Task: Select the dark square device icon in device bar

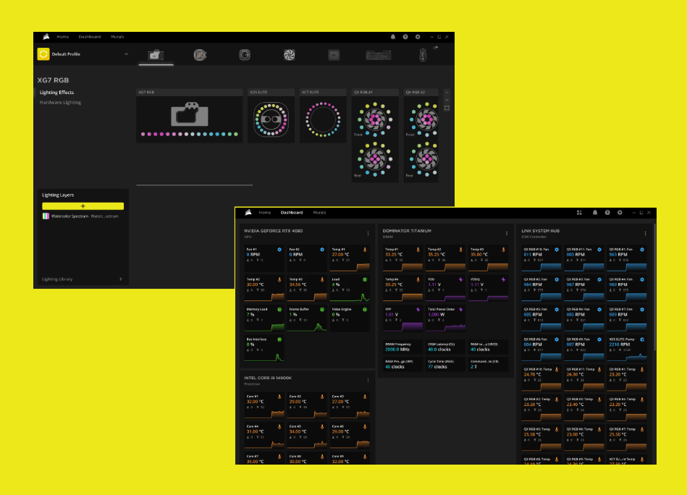Action: point(334,55)
